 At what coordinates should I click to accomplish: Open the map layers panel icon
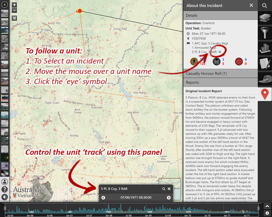pyautogui.click(x=265, y=19)
